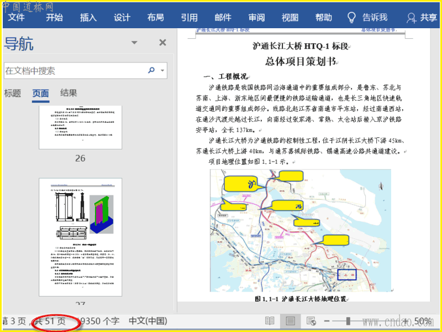The width and height of the screenshot is (442, 332).
Task: Close the navigation pane
Action: (162, 43)
